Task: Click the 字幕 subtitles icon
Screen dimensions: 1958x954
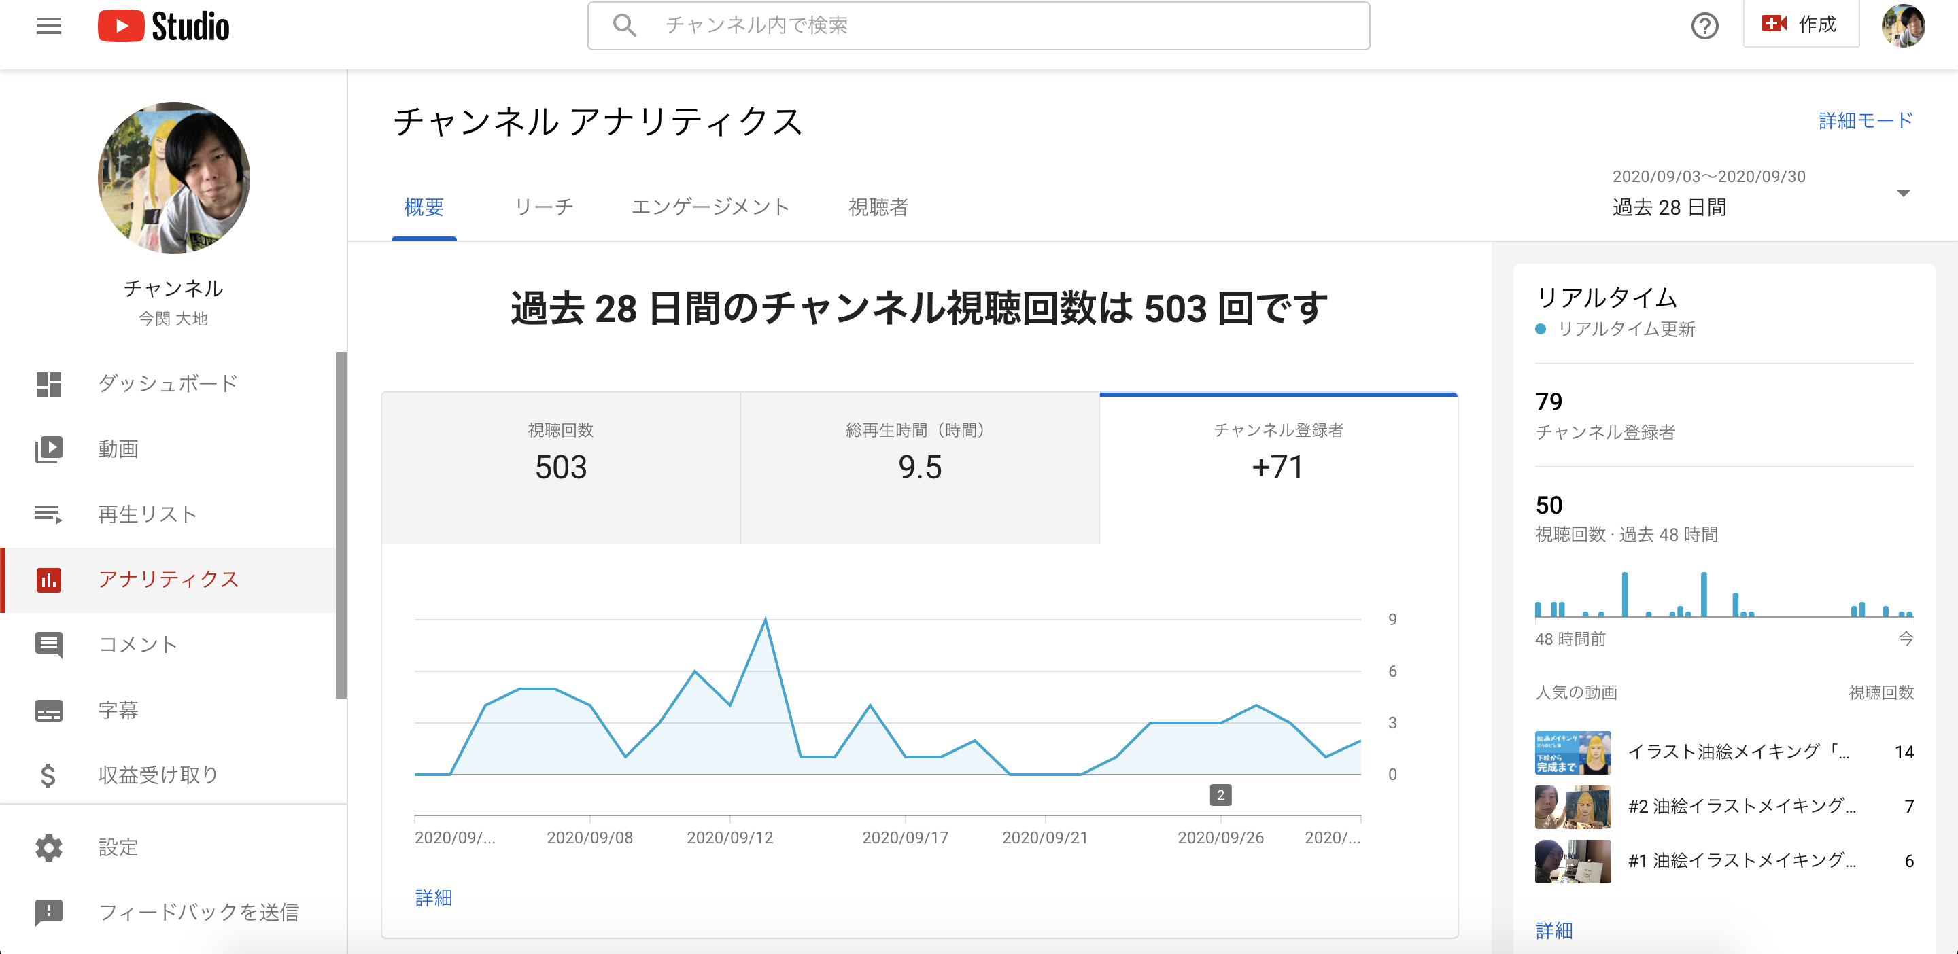Action: (49, 710)
